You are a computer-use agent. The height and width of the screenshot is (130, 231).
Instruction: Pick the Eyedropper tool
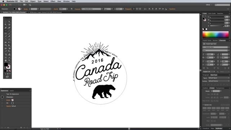[6, 51]
